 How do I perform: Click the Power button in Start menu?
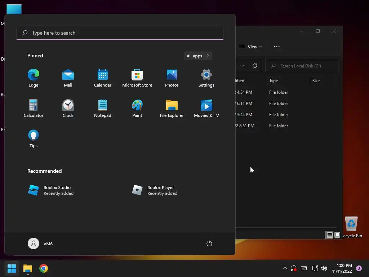click(x=209, y=243)
